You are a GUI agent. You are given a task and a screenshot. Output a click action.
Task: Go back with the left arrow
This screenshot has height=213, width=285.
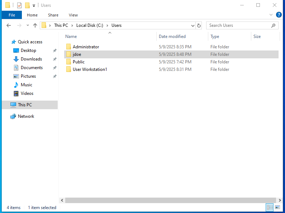point(9,25)
